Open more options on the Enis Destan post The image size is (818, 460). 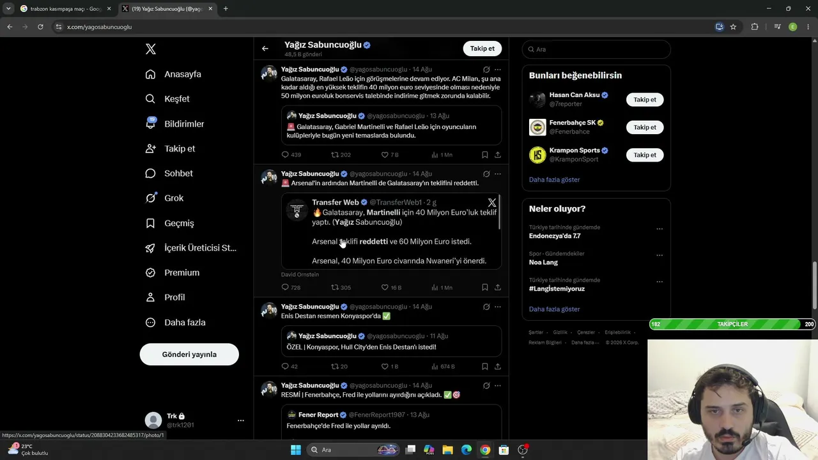[x=498, y=307]
